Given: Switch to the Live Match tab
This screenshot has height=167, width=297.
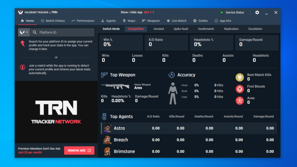Looking at the screenshot, I should 176,21.
